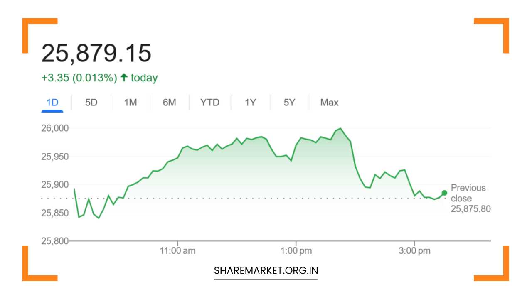
Task: Choose the YTD range tab
Action: tap(209, 103)
